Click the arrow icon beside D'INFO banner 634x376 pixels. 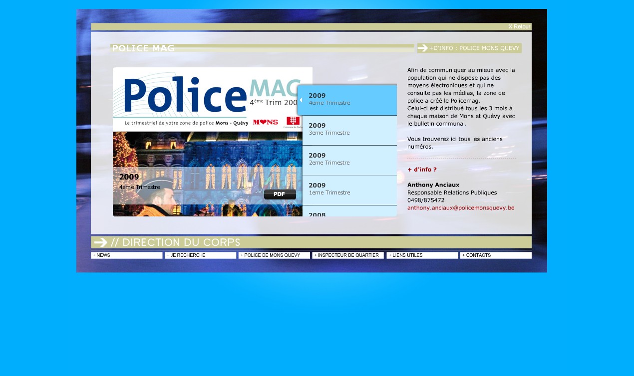423,48
